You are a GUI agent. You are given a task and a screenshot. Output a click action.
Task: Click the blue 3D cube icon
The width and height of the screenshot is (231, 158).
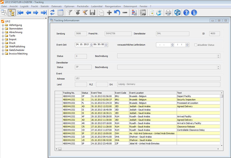[x=177, y=13]
